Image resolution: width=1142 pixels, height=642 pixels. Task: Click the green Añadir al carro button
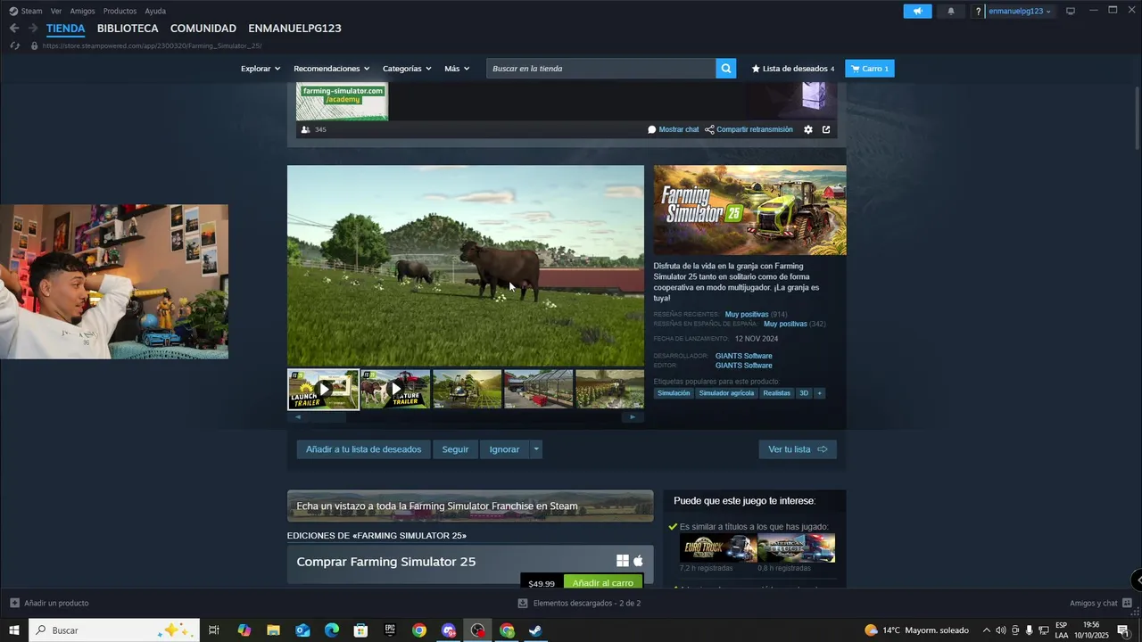pos(603,583)
